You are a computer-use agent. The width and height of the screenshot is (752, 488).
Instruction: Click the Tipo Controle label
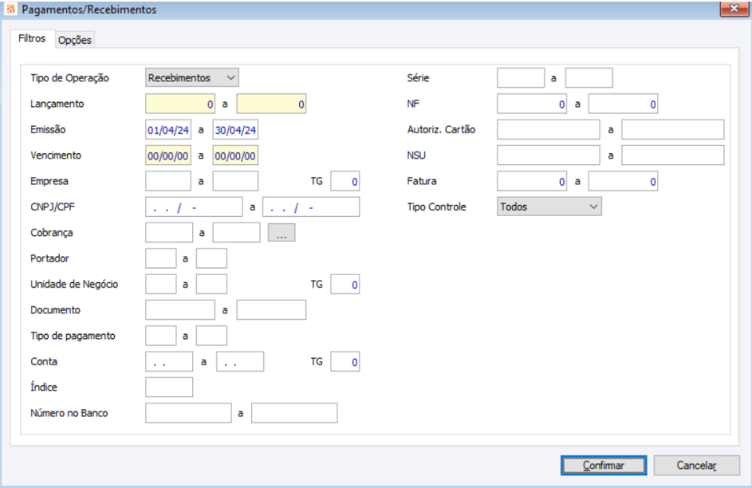pos(436,207)
